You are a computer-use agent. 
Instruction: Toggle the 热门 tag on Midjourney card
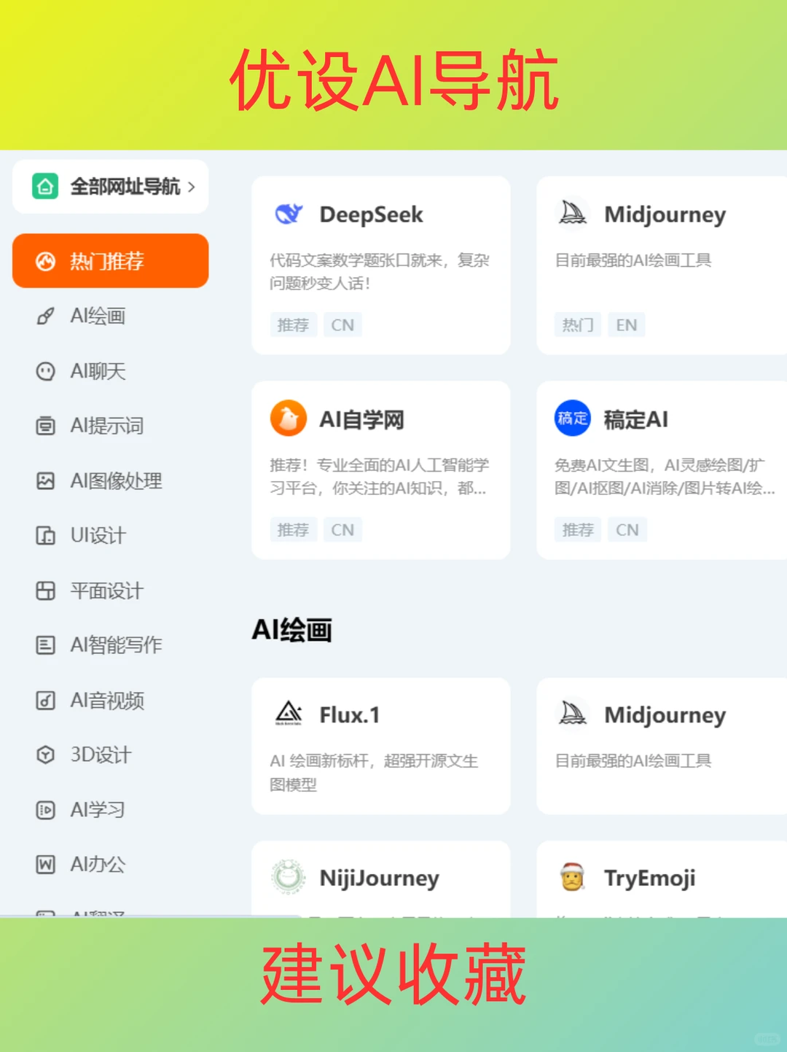tap(577, 325)
